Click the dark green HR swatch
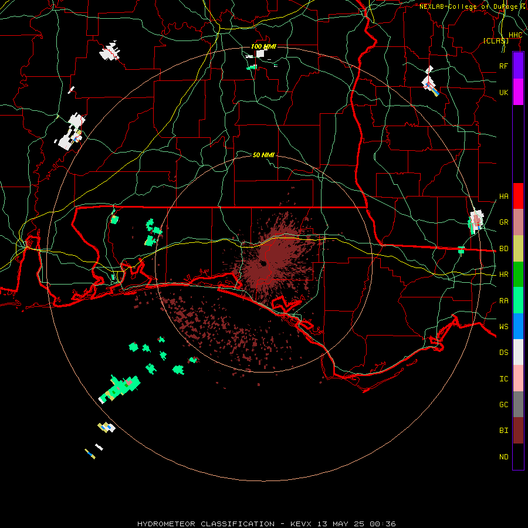The width and height of the screenshot is (528, 528). click(x=518, y=274)
